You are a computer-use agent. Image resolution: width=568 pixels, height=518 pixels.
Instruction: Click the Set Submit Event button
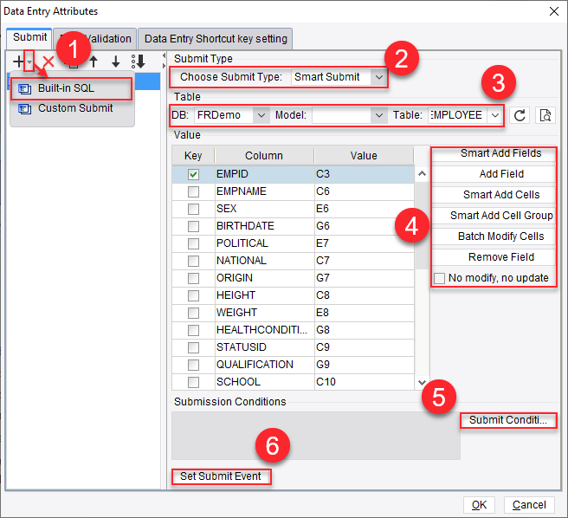221,476
